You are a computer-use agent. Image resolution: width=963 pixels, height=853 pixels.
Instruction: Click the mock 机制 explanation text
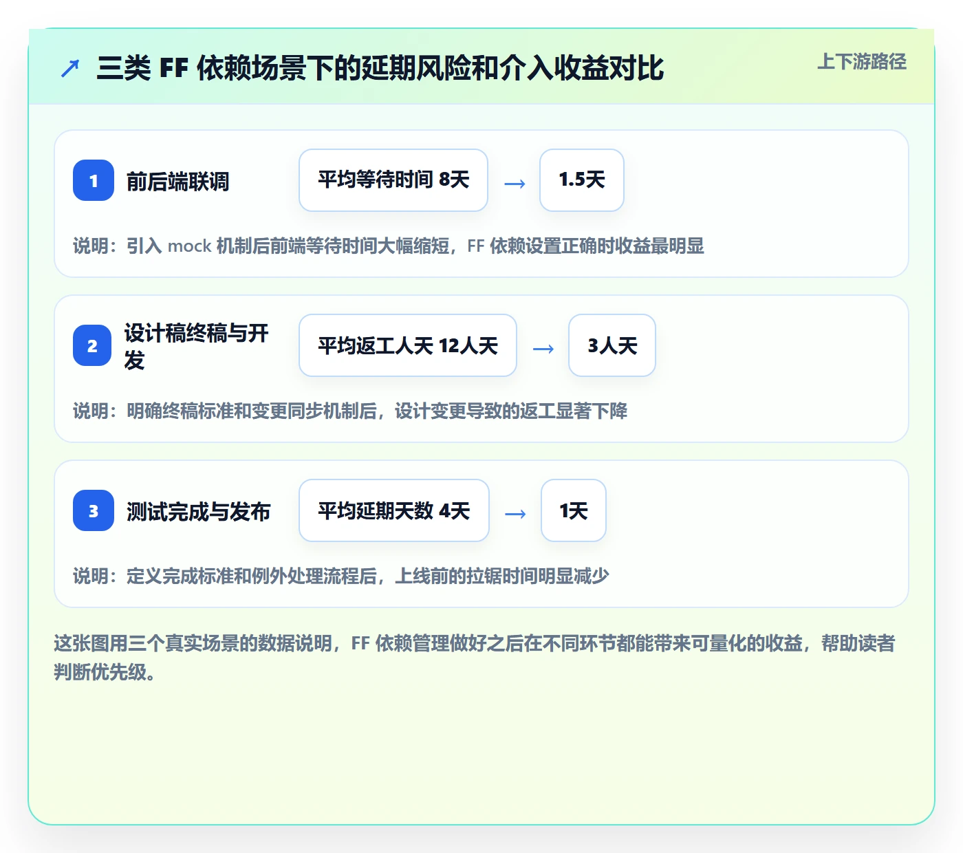pos(389,246)
